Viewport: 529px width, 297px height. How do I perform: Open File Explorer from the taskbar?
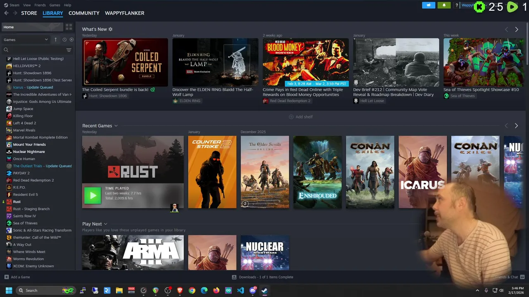click(119, 290)
